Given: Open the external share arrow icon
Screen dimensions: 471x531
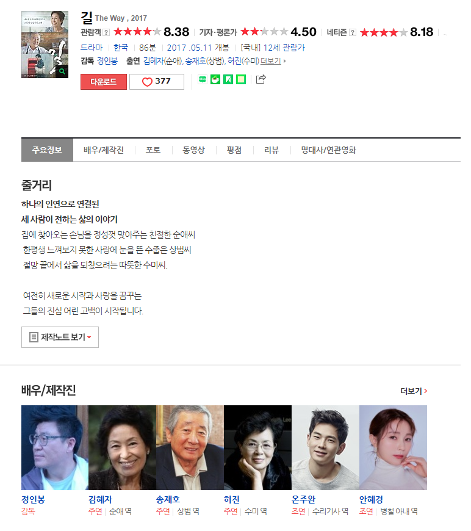Looking at the screenshot, I should (261, 79).
